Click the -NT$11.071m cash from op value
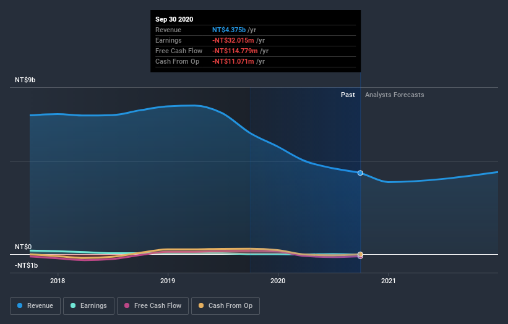This screenshot has width=508, height=324. [233, 61]
